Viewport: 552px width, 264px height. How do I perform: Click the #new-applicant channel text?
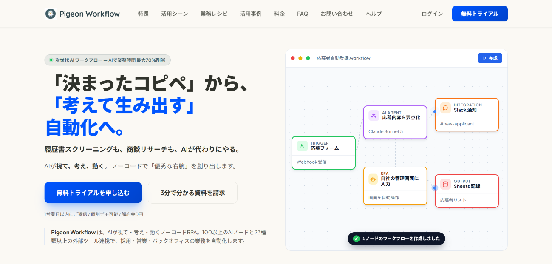click(457, 124)
